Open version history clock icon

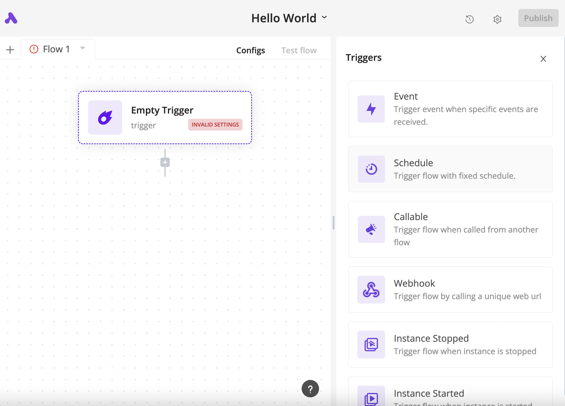469,19
